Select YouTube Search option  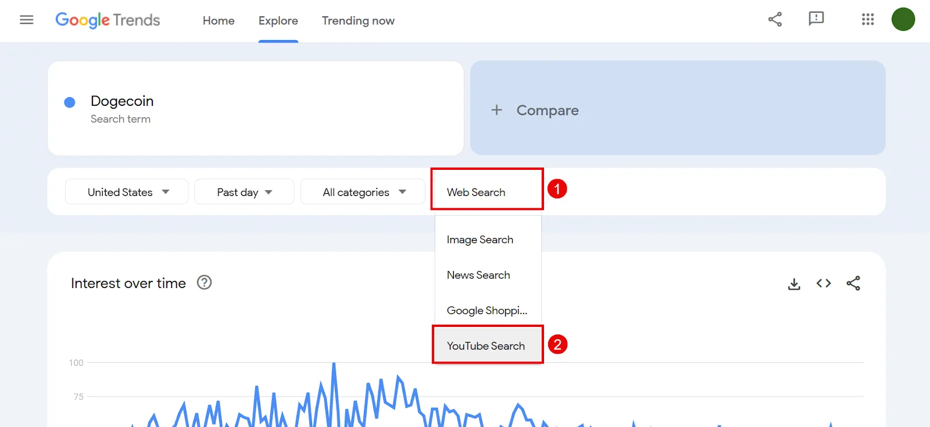488,346
